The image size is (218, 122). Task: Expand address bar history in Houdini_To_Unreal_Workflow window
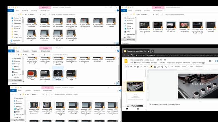pos(41,14)
